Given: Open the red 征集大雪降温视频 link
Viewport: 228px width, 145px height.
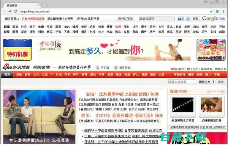Looking at the screenshot, I should coord(33,19).
